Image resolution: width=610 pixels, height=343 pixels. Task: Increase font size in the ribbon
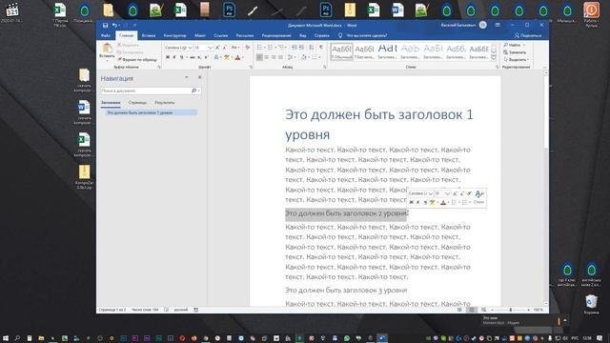(217, 48)
